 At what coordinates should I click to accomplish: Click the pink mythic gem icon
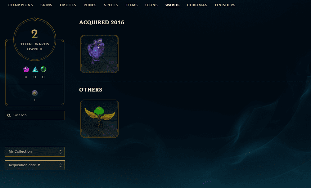(26, 69)
